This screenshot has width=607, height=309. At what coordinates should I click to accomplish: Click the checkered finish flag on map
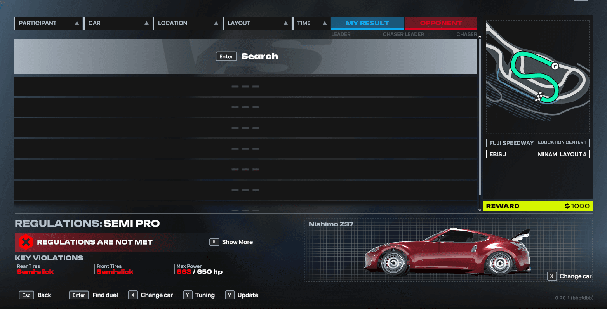539,96
